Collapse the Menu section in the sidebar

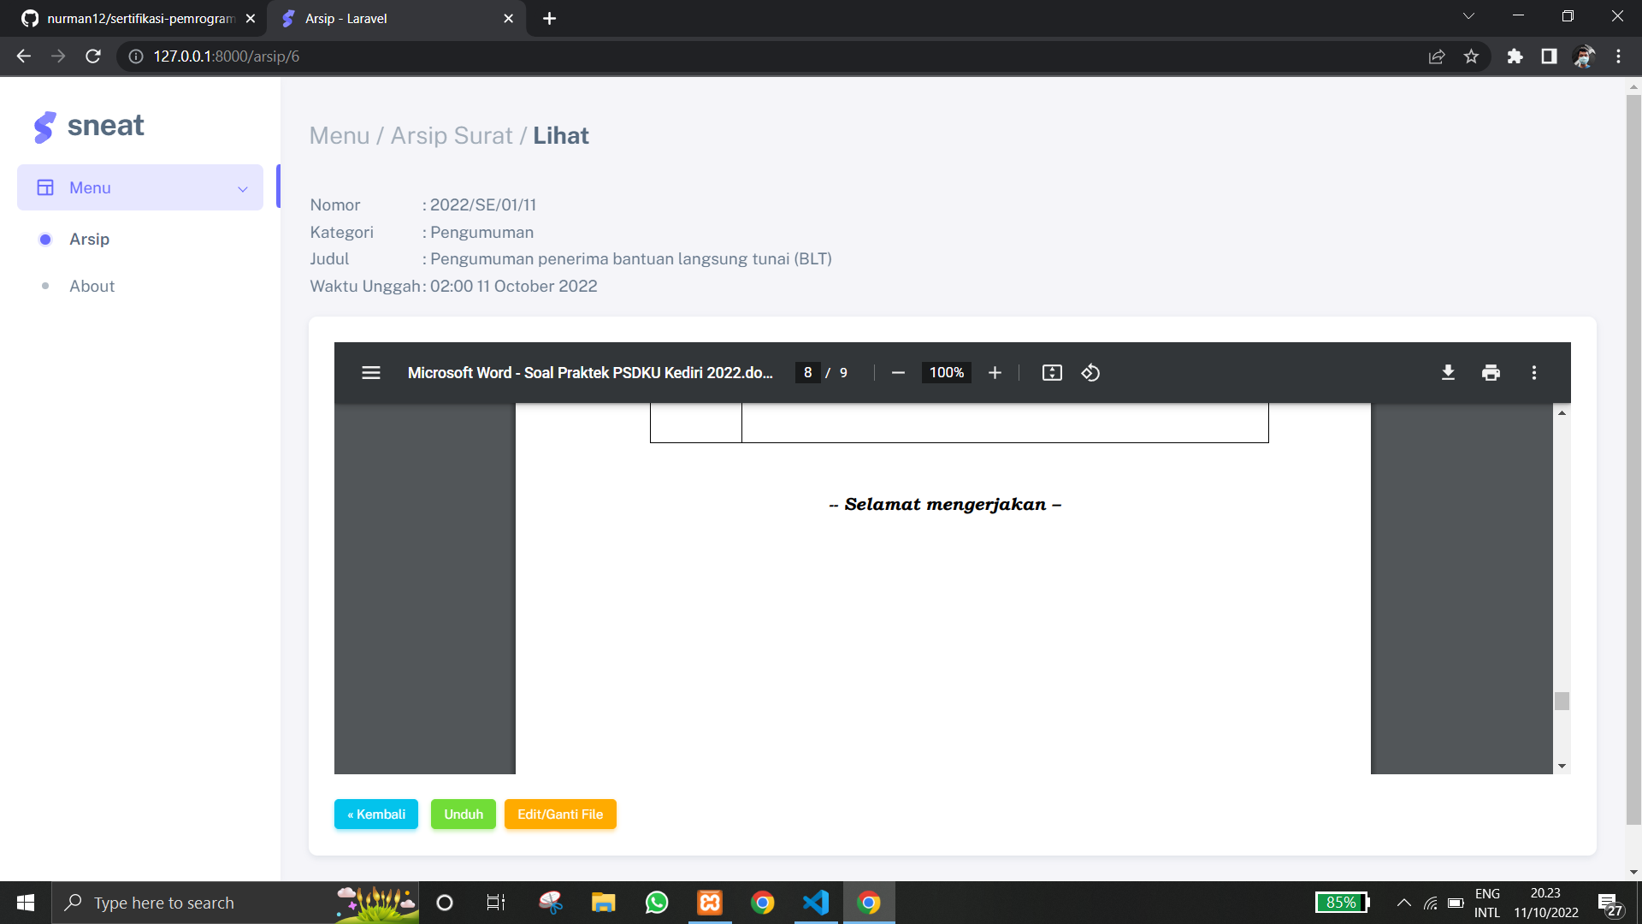pyautogui.click(x=242, y=187)
